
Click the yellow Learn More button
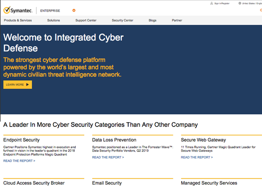pyautogui.click(x=18, y=84)
